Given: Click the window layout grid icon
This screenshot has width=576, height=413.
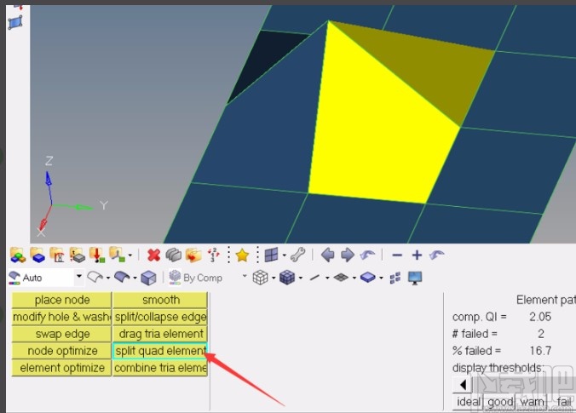Looking at the screenshot, I should [272, 255].
